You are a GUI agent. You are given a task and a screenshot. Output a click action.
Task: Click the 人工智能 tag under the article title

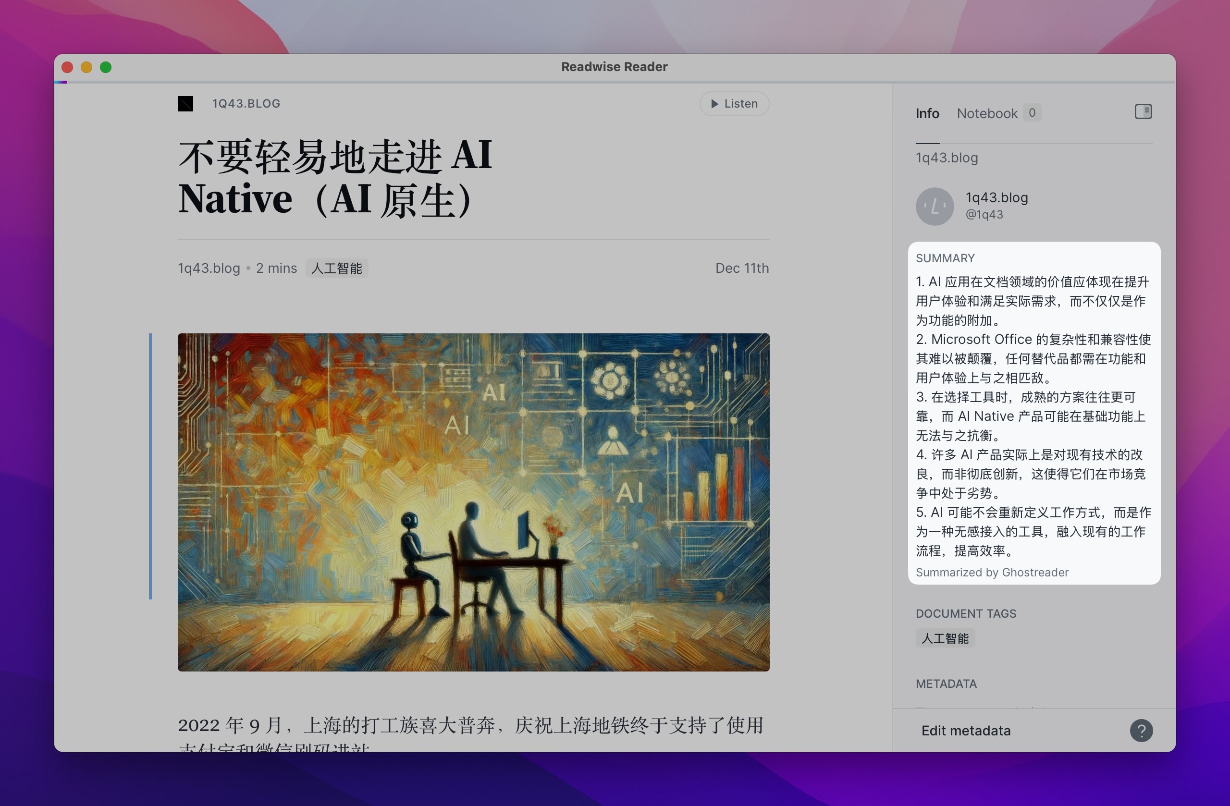(336, 268)
